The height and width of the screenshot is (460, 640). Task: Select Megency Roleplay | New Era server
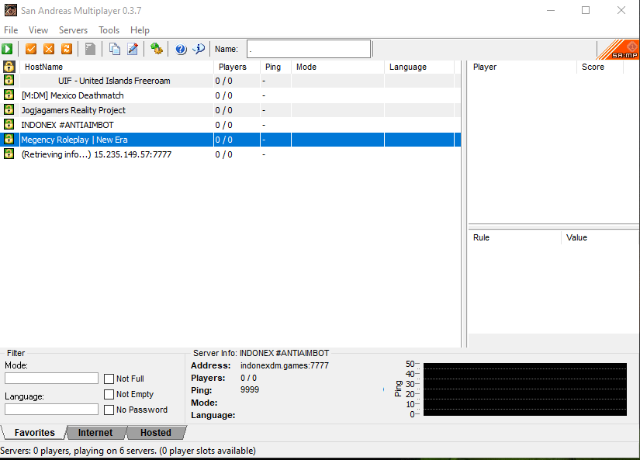coord(230,140)
